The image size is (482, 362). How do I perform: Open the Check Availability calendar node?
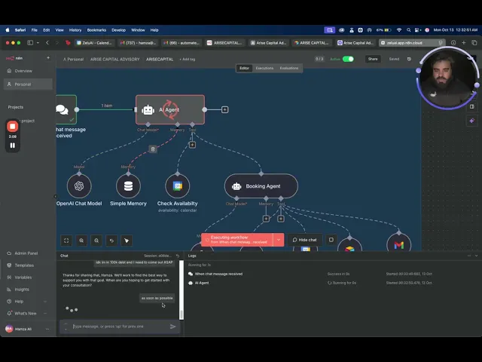coord(178,186)
